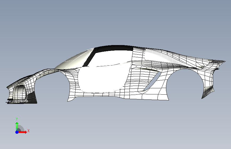This screenshot has width=231, height=149.
Task: Click the red X axis arrow of the triad
Action: [x=23, y=132]
